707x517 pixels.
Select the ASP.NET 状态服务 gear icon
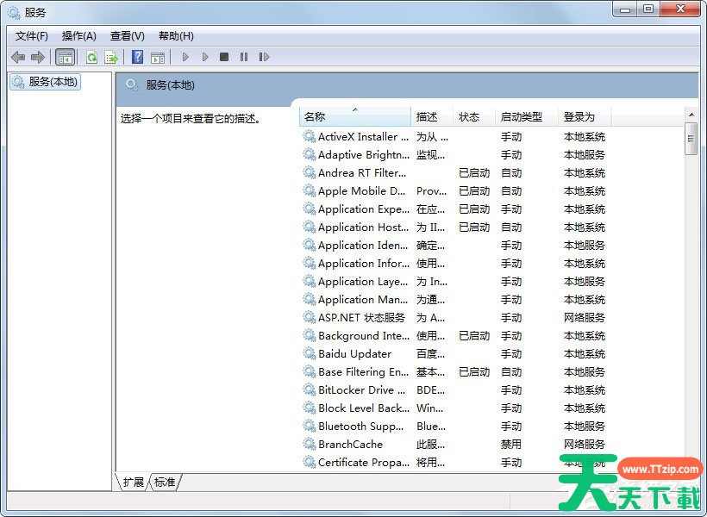310,317
